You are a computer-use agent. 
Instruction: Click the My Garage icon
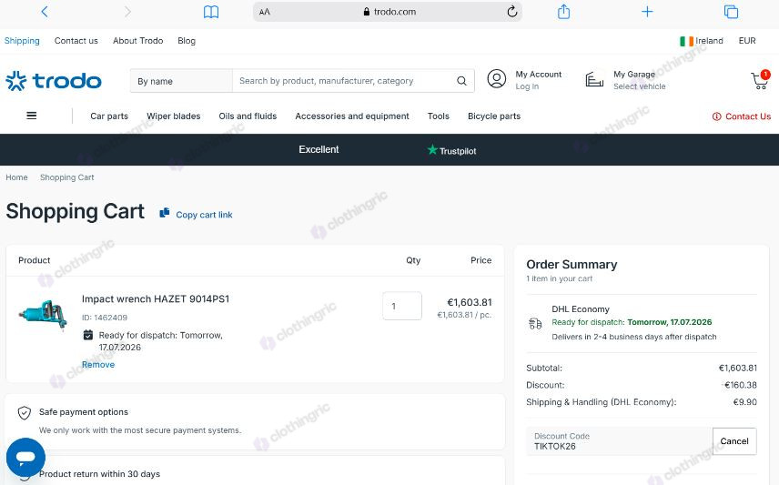594,79
